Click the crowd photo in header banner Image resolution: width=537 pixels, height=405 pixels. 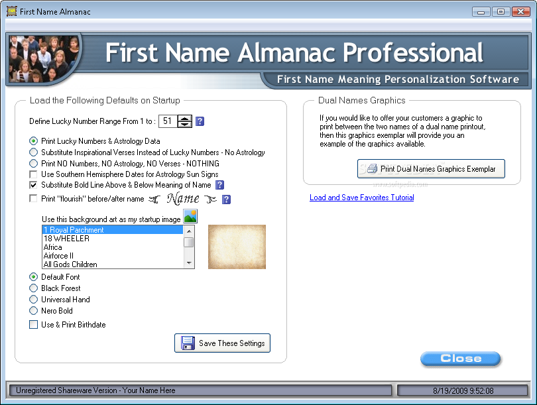point(43,58)
